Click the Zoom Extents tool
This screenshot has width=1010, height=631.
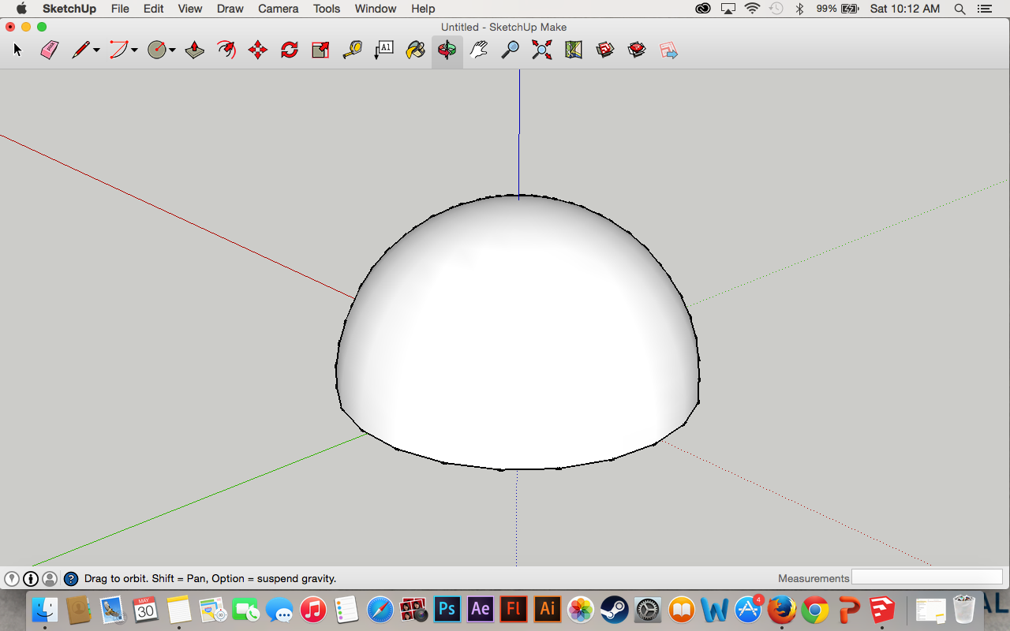[541, 49]
